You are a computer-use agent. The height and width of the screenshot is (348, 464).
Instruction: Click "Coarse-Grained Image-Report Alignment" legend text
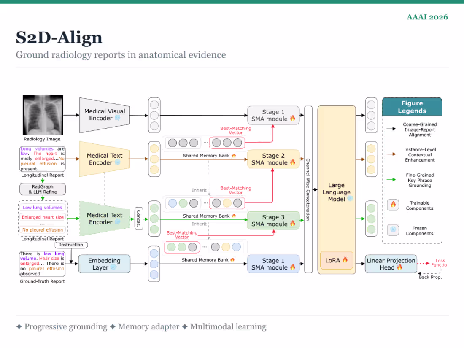(x=420, y=129)
